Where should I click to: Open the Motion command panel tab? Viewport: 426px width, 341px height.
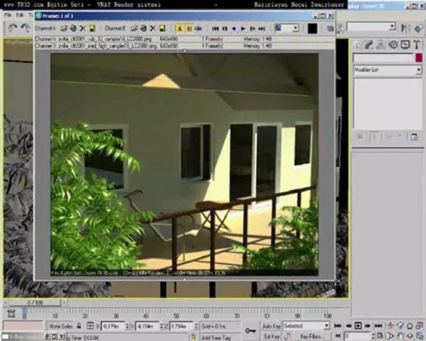393,45
